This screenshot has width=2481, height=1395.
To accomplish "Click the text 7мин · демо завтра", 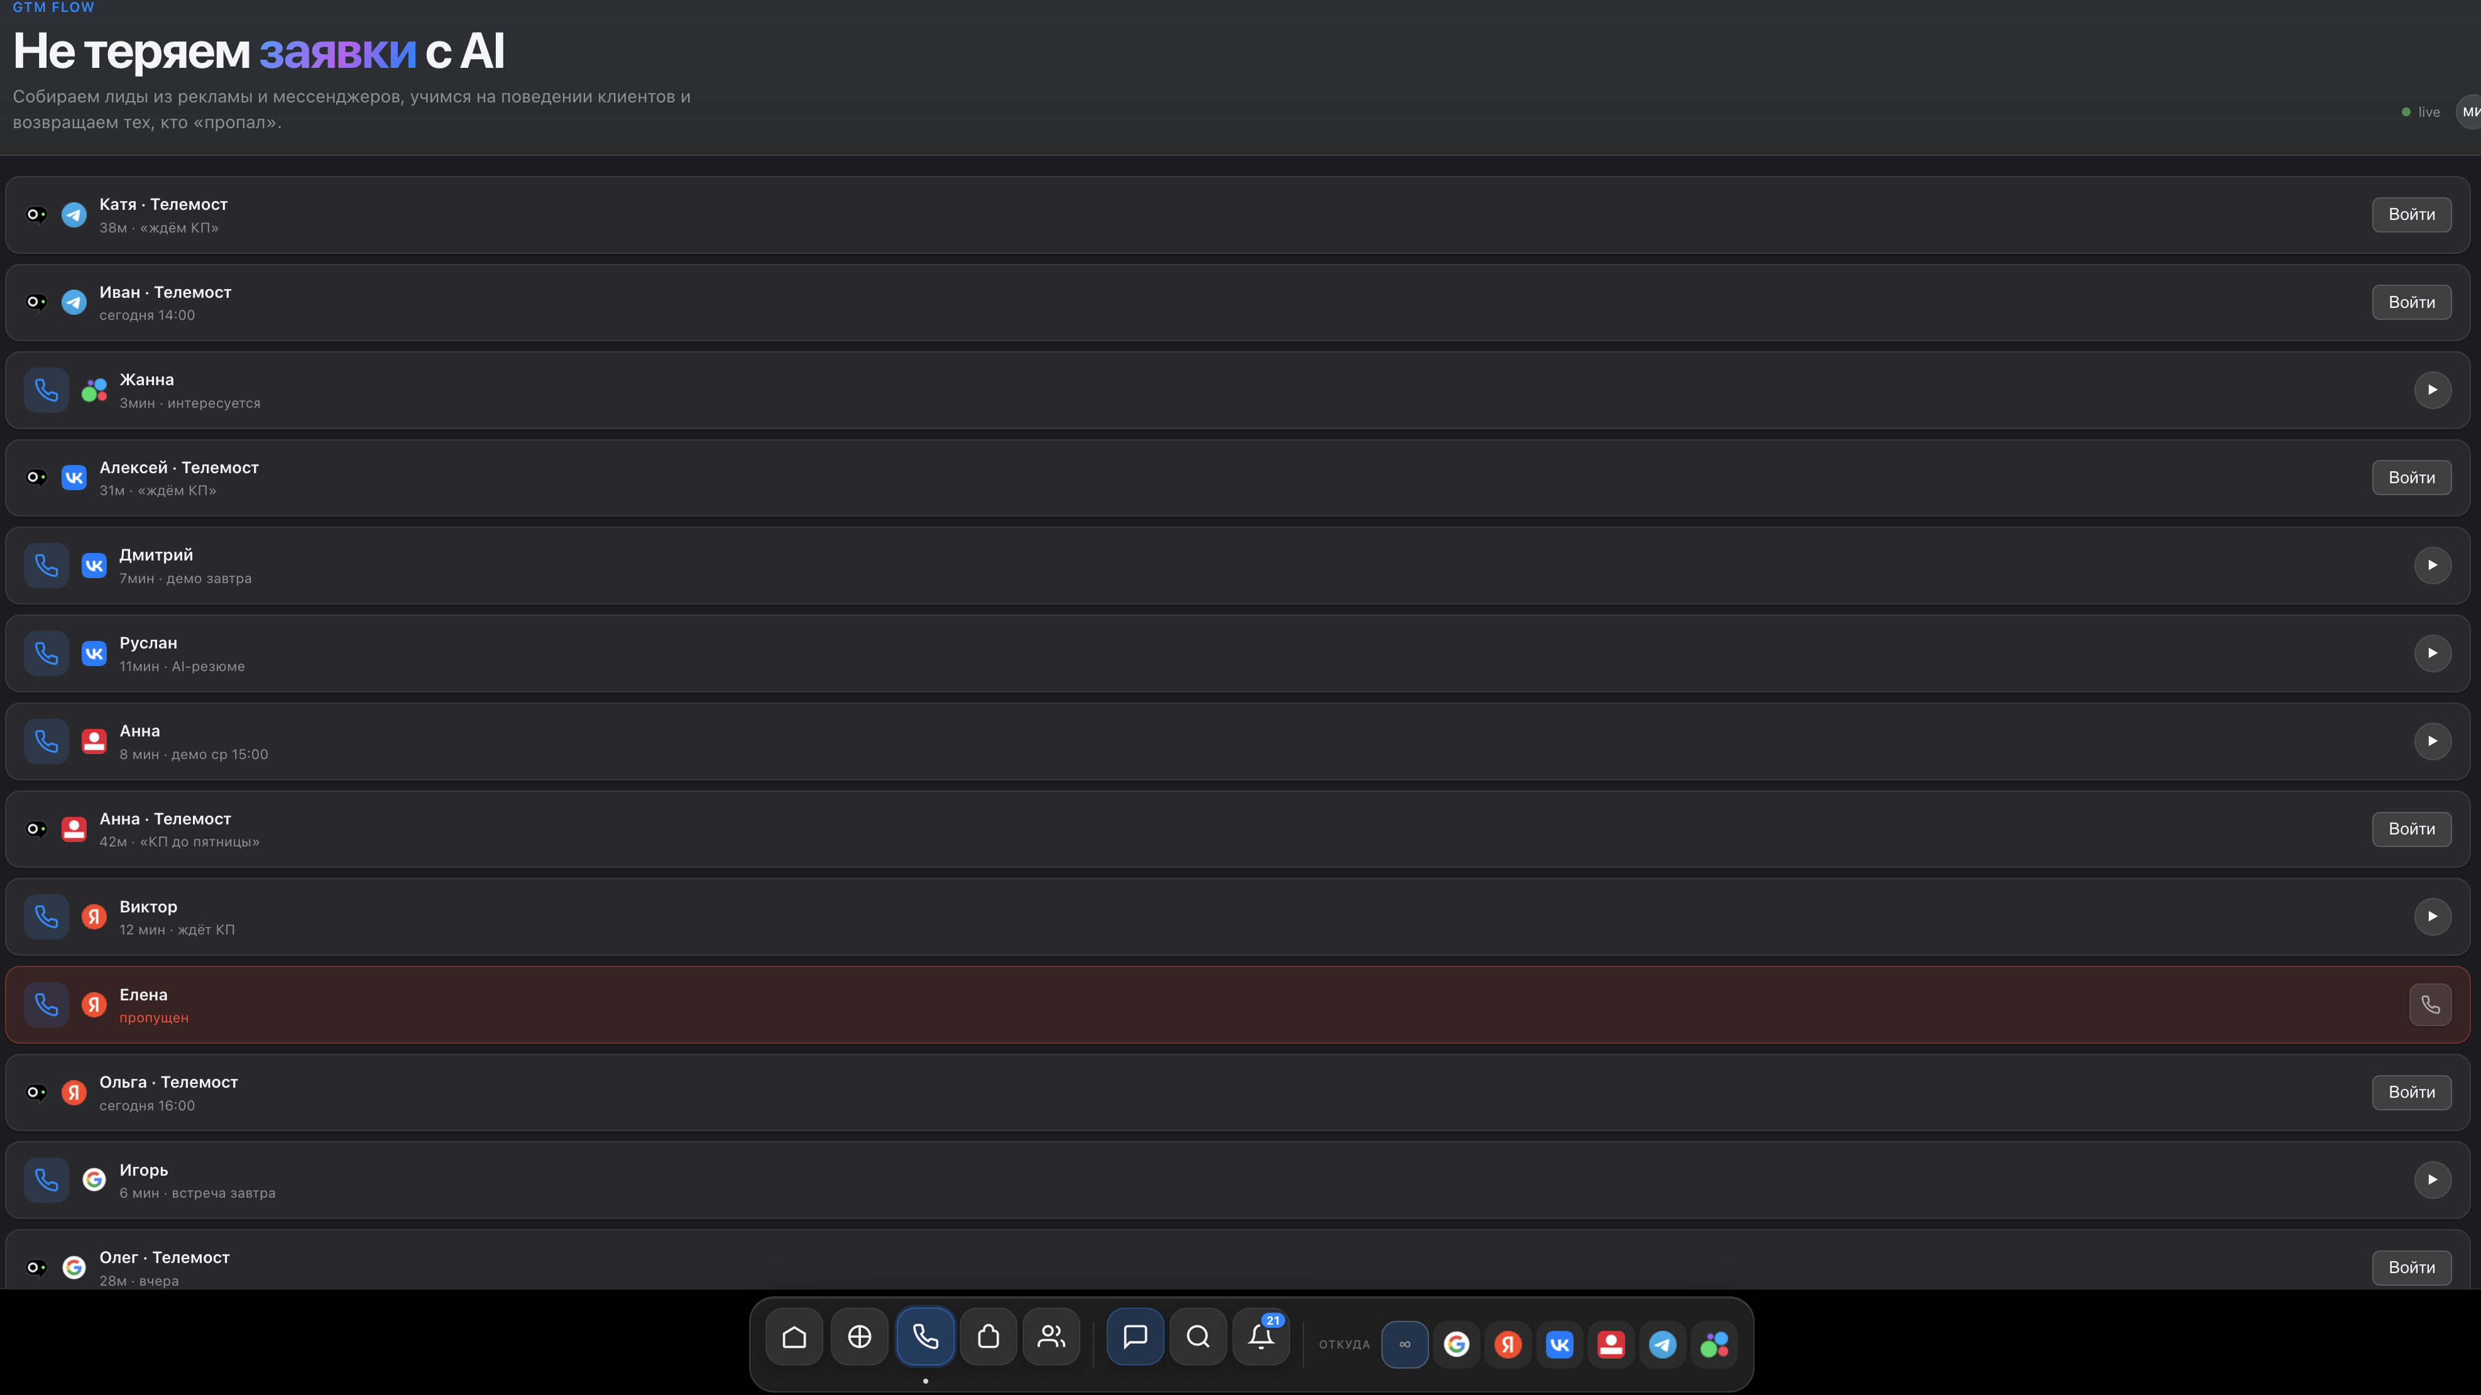I will [x=186, y=579].
